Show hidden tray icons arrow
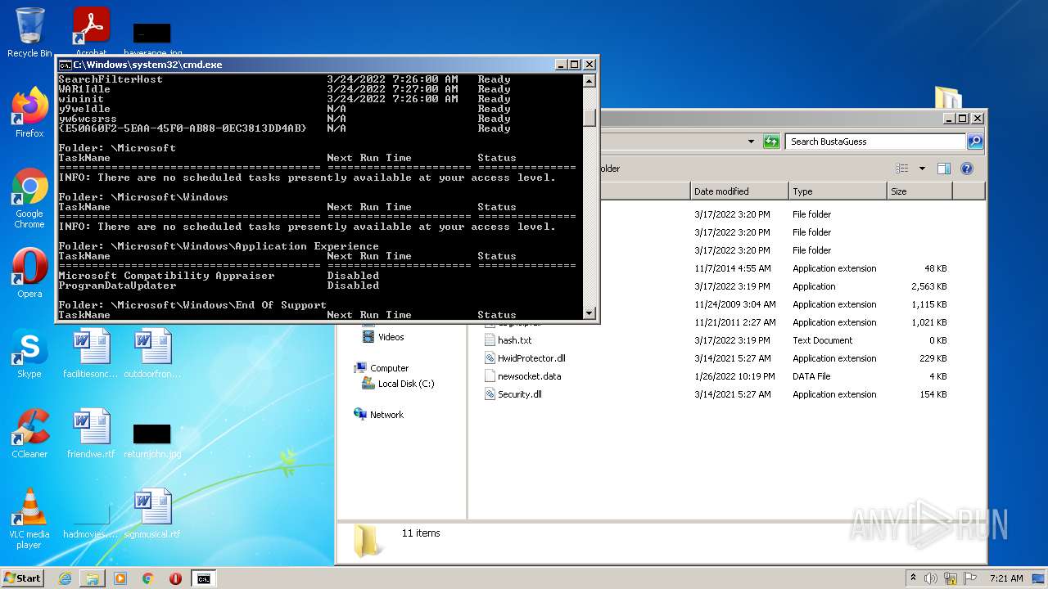This screenshot has height=589, width=1048. tap(913, 578)
